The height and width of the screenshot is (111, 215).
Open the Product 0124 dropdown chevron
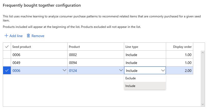121,71
